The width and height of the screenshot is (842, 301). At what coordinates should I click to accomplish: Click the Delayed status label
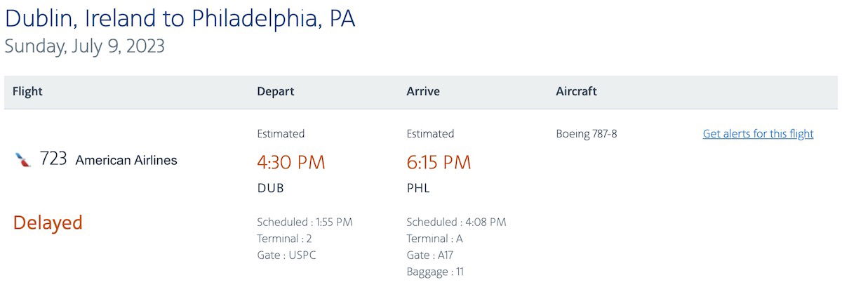pos(48,222)
